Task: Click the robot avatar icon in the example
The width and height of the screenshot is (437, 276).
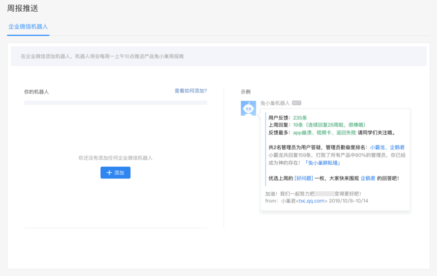Action: click(x=248, y=108)
